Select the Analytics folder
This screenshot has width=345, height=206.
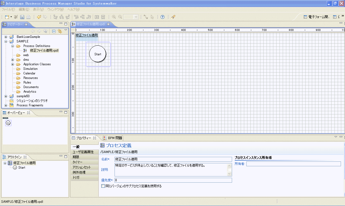click(30, 92)
